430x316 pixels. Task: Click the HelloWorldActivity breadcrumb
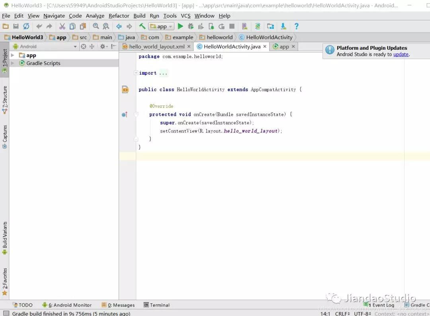tap(266, 37)
